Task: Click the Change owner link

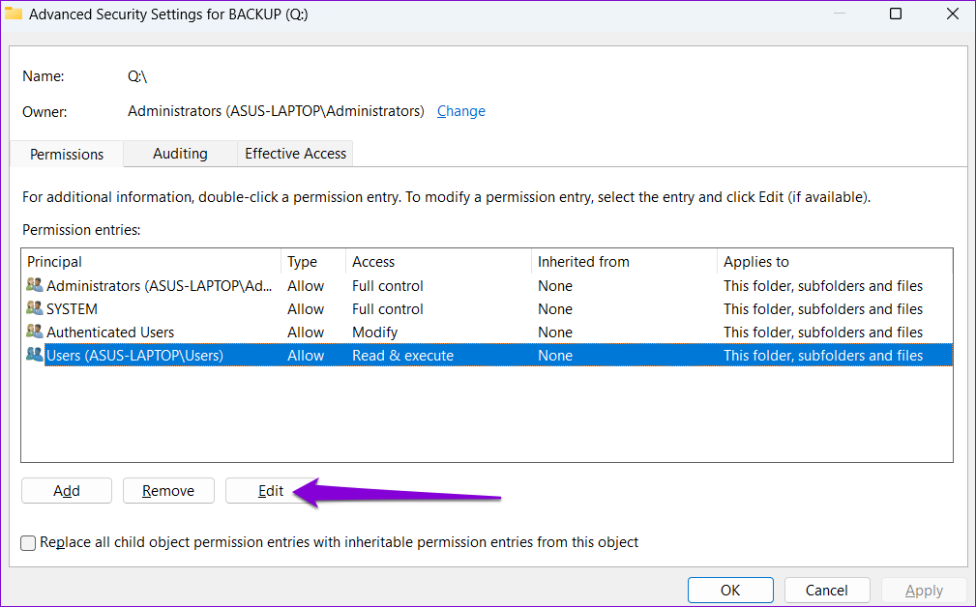Action: [461, 111]
